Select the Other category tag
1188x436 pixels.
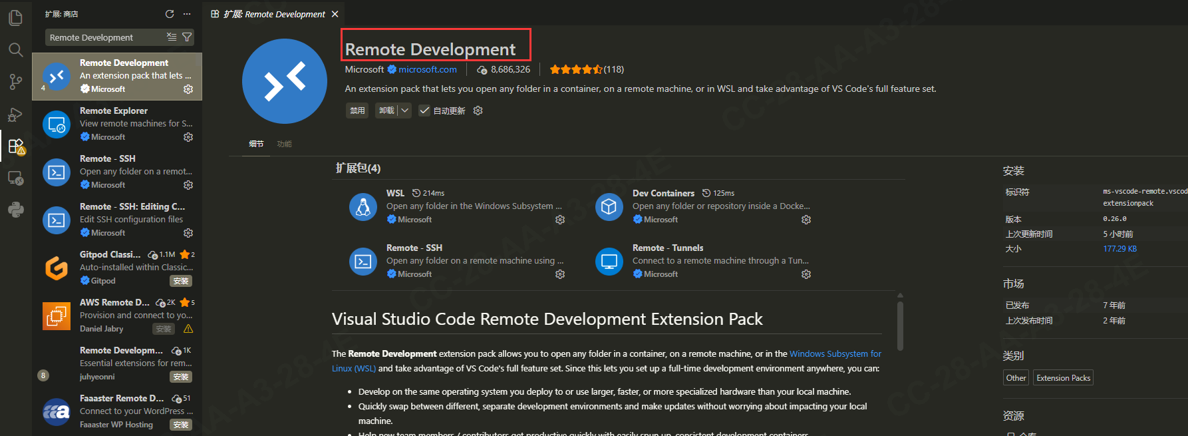1016,377
